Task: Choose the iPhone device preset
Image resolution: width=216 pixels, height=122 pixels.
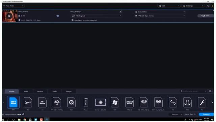Action: point(86,102)
